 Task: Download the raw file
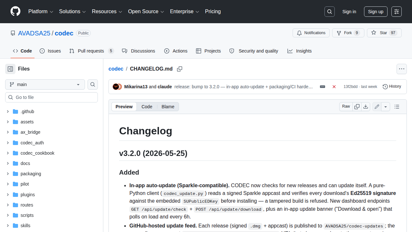pos(366,107)
